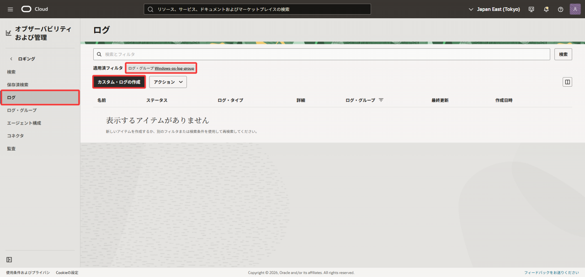Open the Windows-os-log-group filter link
Image resolution: width=585 pixels, height=277 pixels.
click(x=174, y=68)
